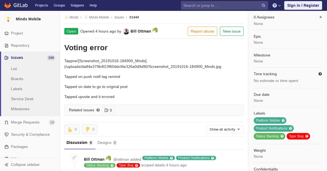Viewport: 327px width, 171px height.
Task: Click the Issues sidebar icon
Action: [7, 58]
